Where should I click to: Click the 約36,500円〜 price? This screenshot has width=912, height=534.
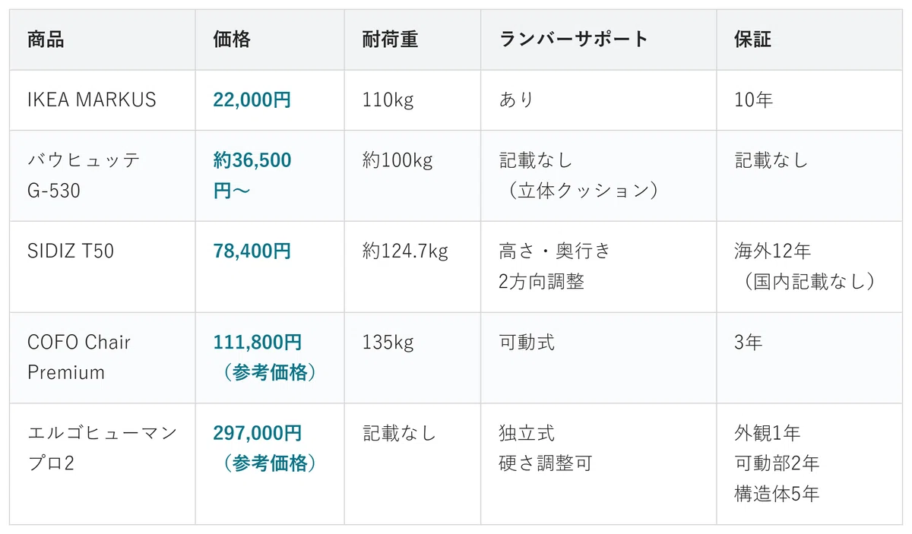[x=252, y=175]
